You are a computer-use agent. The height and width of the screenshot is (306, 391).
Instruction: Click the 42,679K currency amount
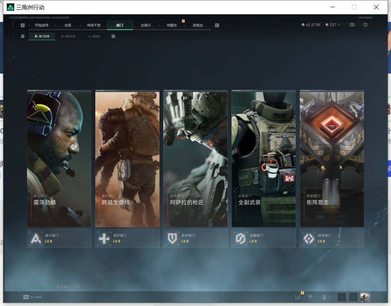(313, 25)
